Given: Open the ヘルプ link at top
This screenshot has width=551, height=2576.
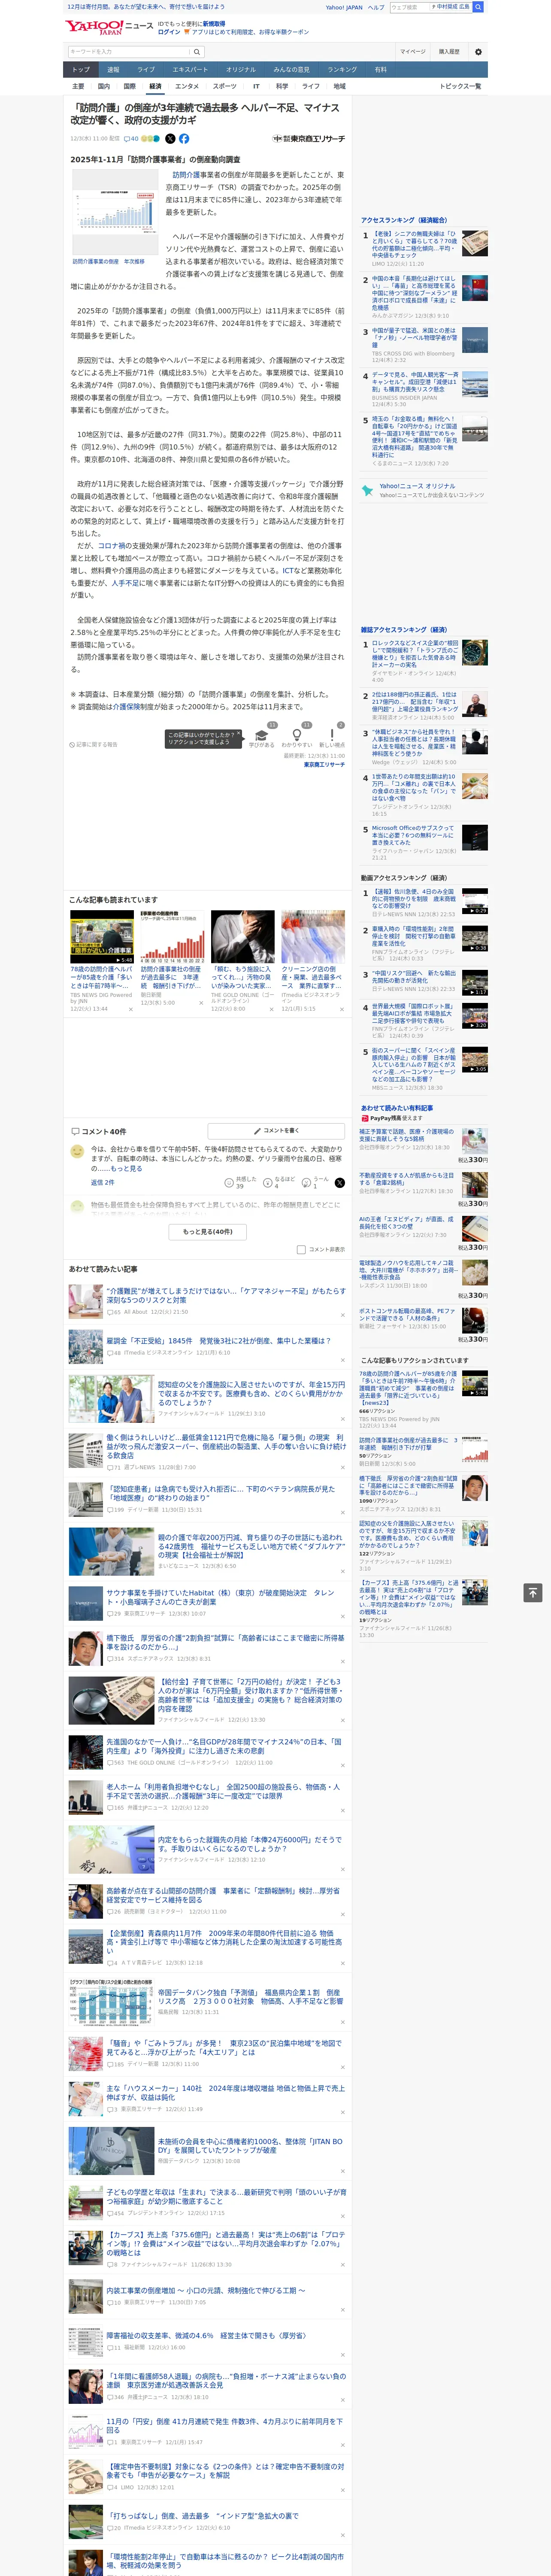Looking at the screenshot, I should pyautogui.click(x=376, y=7).
